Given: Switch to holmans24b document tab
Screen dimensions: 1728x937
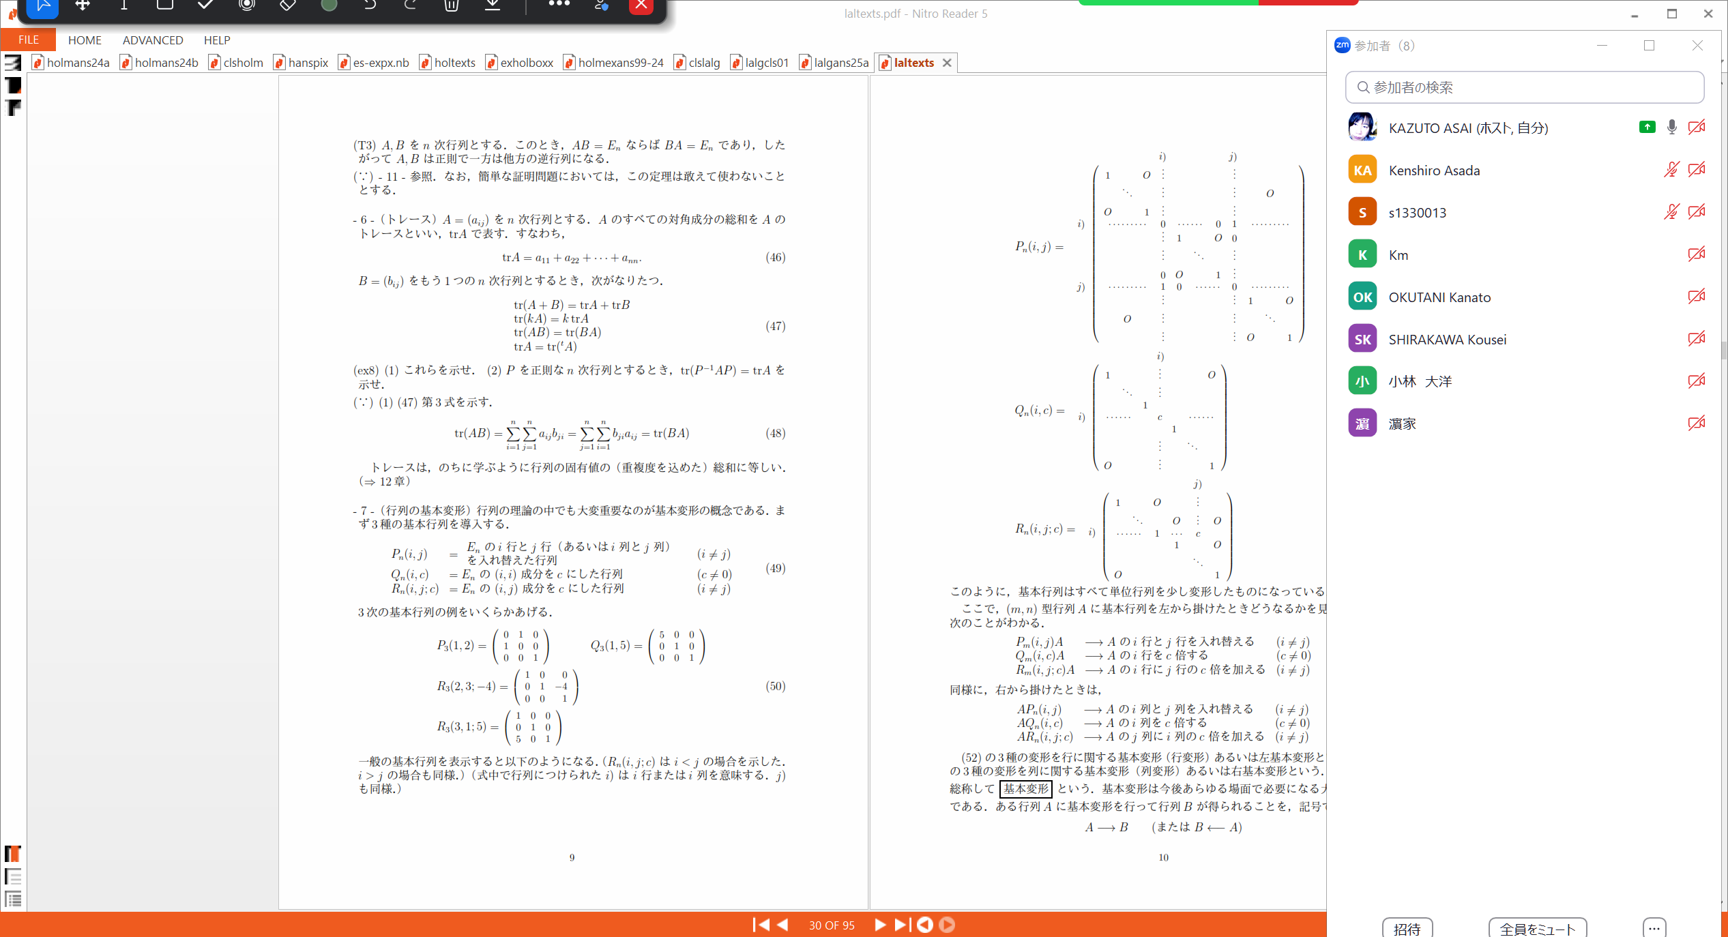Looking at the screenshot, I should coord(159,63).
